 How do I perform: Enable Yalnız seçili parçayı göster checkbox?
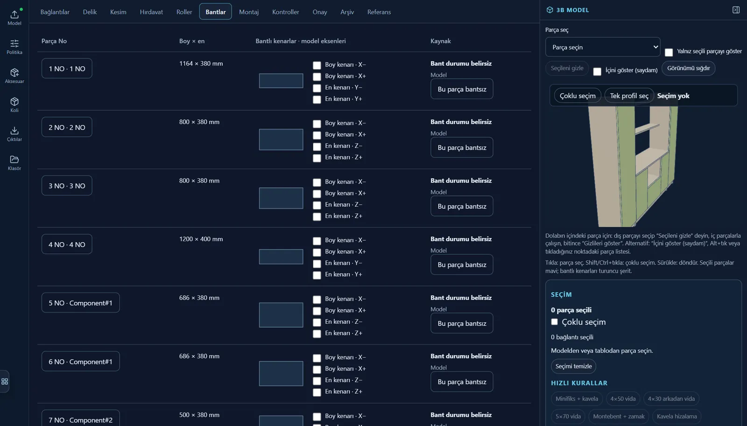coord(669,52)
